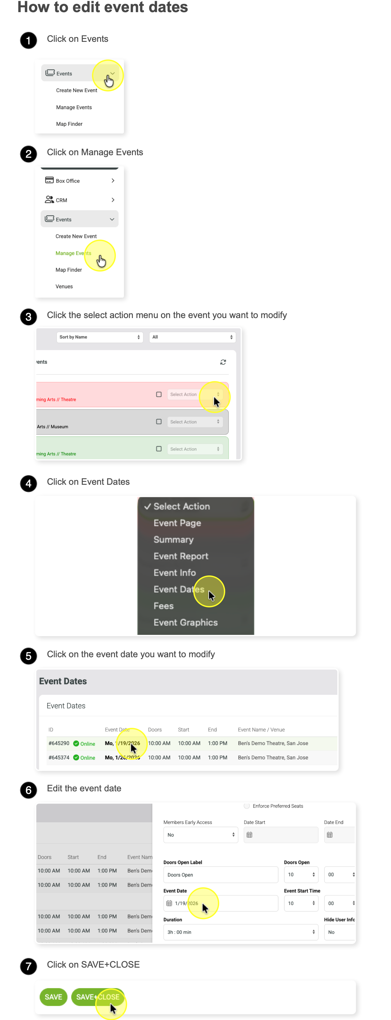Screen dimensions: 391x1020
Task: Check the box on the red Theatre event
Action: 159,394
